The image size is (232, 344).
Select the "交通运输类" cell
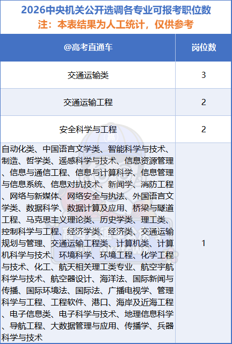(x=88, y=75)
